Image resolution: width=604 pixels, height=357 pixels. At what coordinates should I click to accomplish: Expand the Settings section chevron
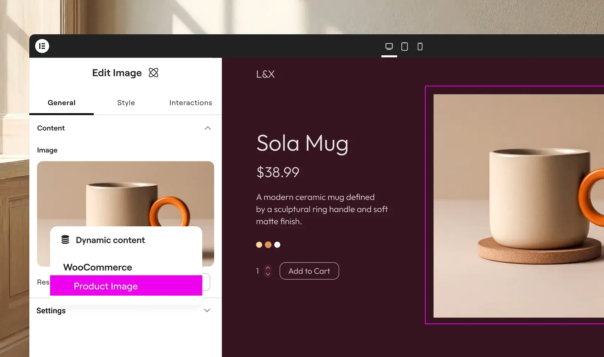click(x=207, y=311)
